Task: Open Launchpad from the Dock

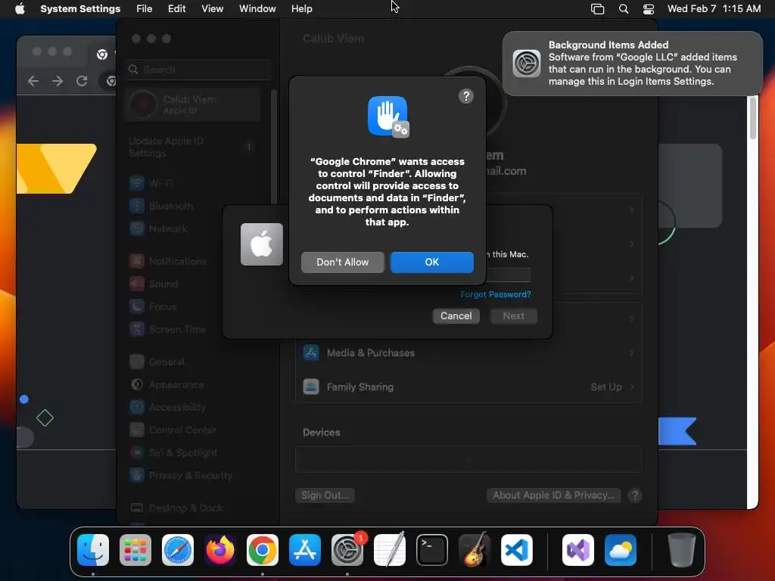Action: 135,550
